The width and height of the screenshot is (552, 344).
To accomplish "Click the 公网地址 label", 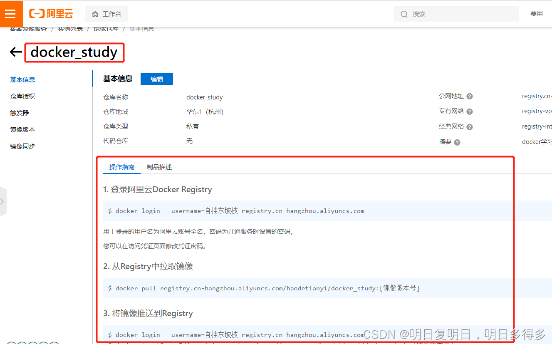I will point(451,96).
